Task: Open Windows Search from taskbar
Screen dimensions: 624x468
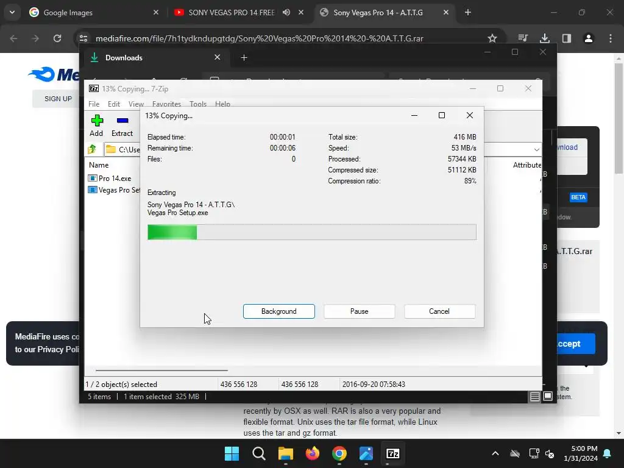Action: (x=258, y=453)
